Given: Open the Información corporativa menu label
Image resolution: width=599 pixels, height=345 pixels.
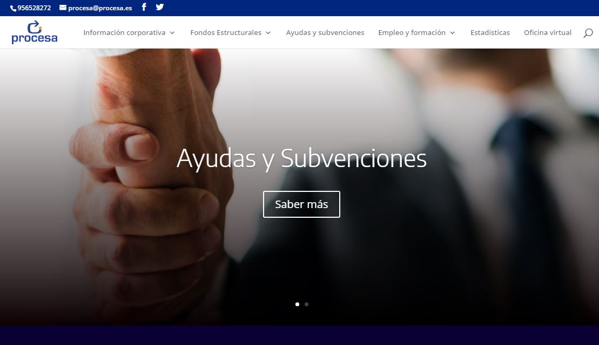Looking at the screenshot, I should [x=124, y=33].
